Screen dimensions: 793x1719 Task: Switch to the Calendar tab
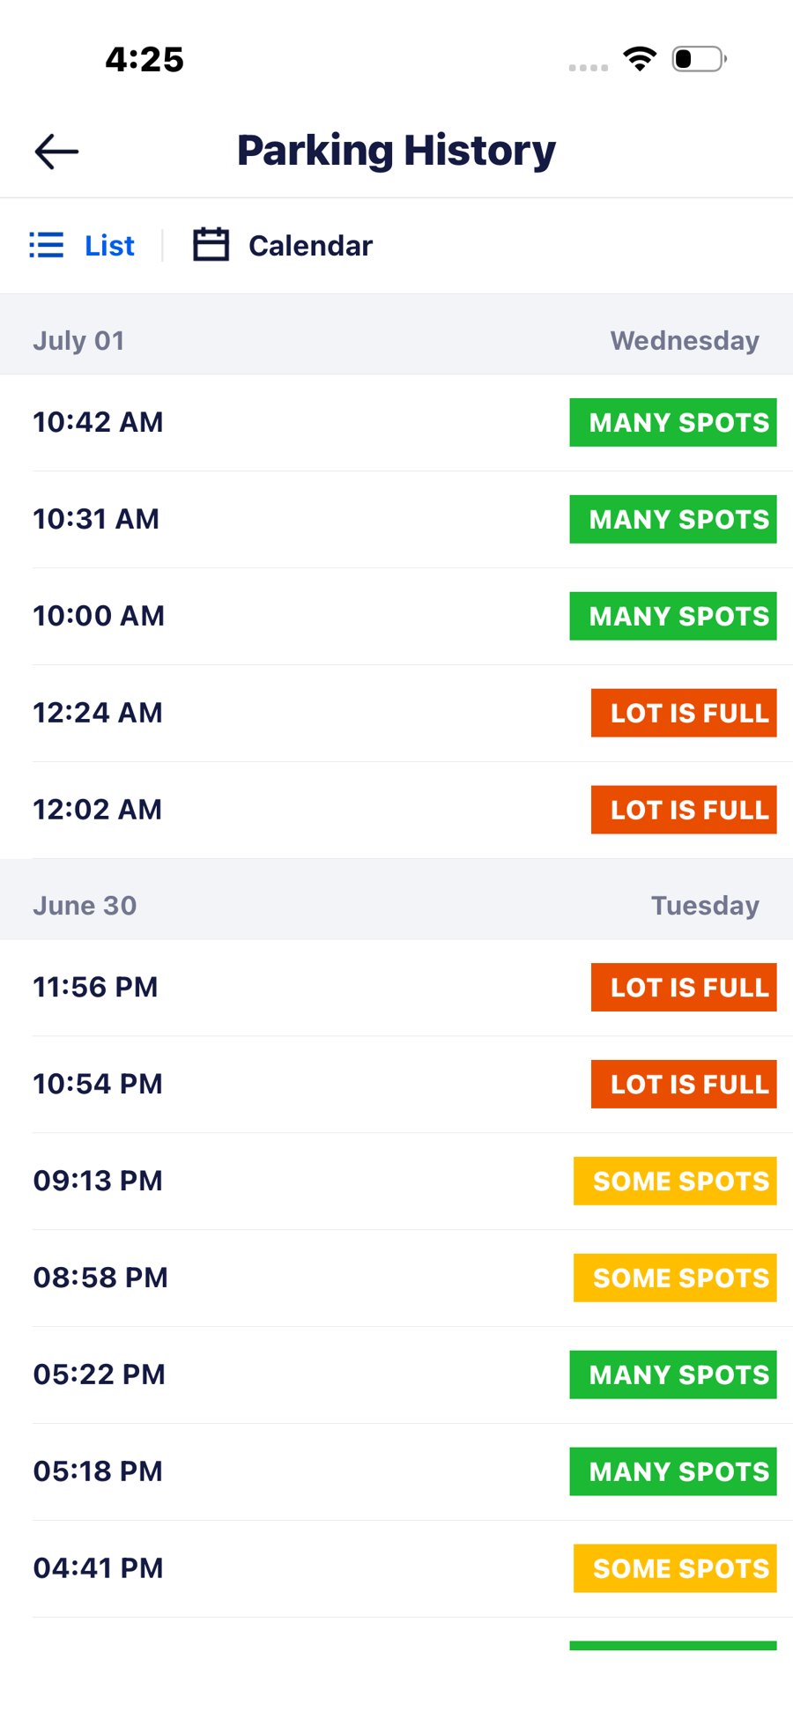coord(283,245)
